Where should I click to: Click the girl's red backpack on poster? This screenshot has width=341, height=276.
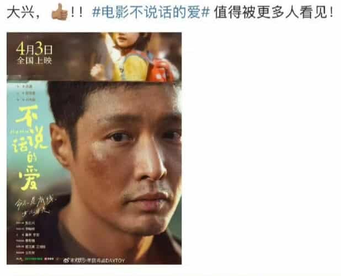pyautogui.click(x=161, y=70)
